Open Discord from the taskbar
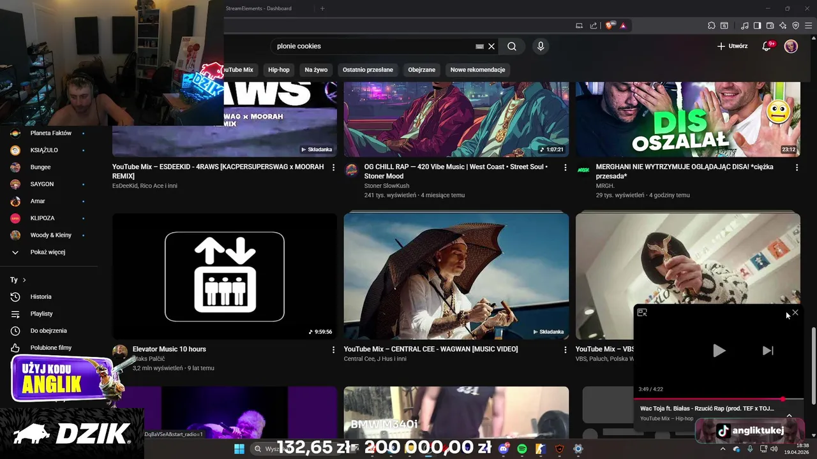The width and height of the screenshot is (817, 459). tap(504, 449)
